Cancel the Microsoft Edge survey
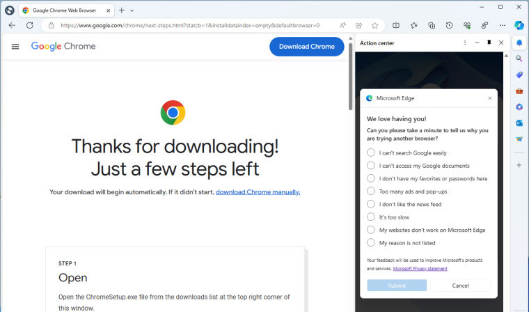 click(x=460, y=286)
